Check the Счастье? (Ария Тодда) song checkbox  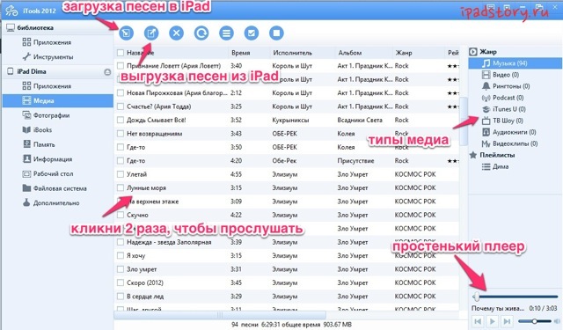121,106
